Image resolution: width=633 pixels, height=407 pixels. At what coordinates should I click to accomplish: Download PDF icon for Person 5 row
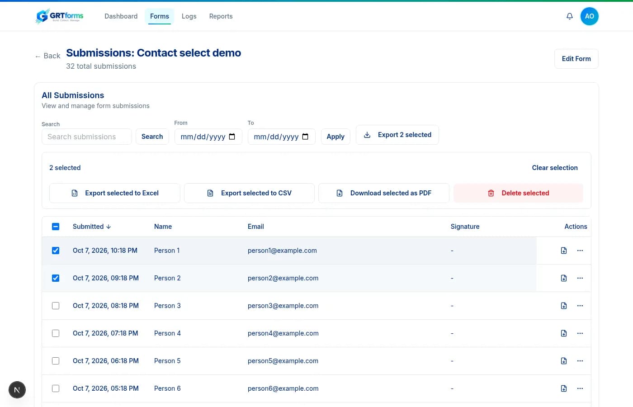pos(564,361)
